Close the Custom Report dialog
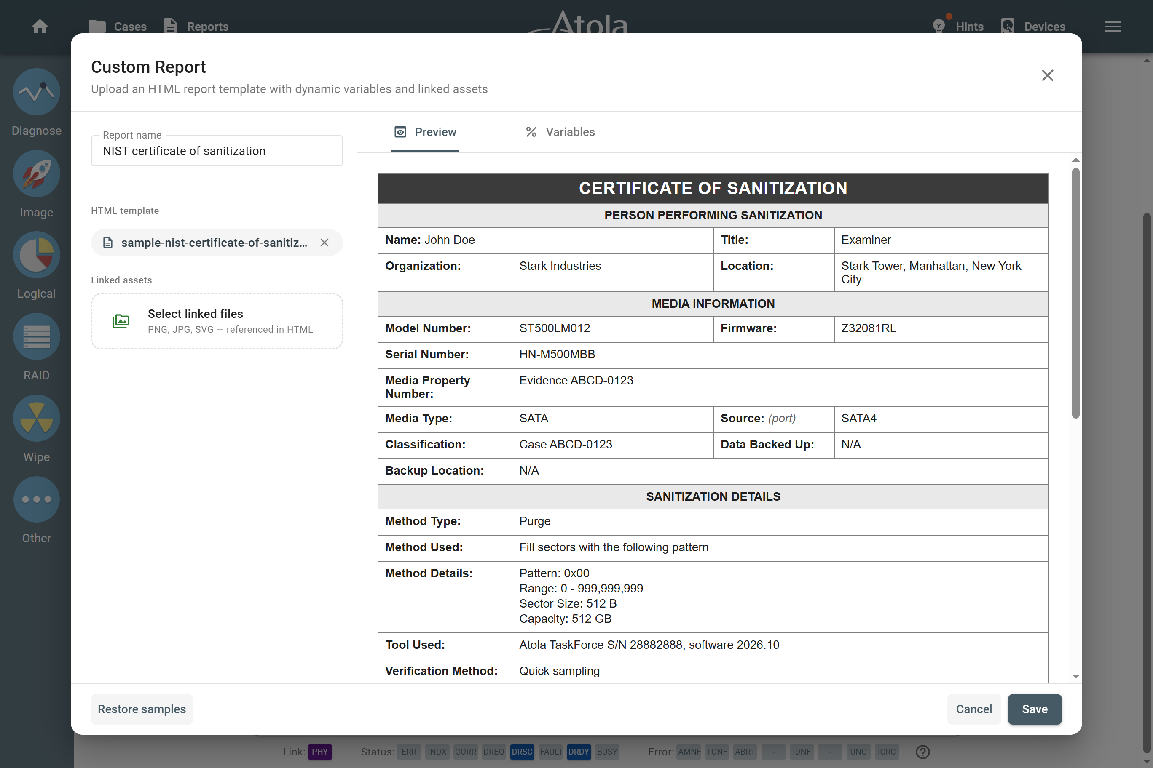 tap(1047, 75)
